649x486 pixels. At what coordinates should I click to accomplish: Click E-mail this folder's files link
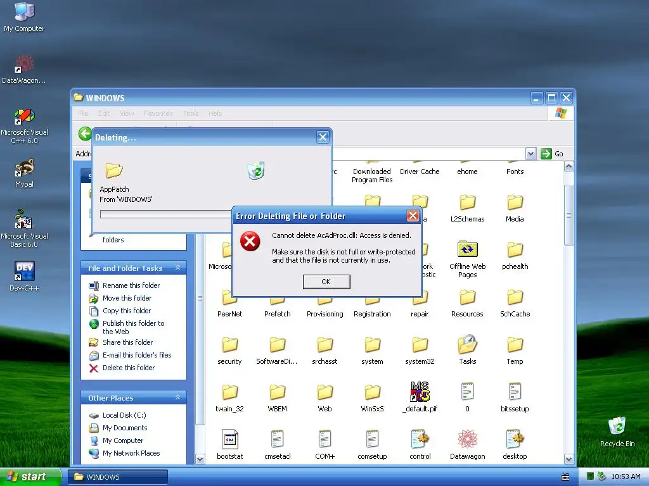tap(137, 355)
